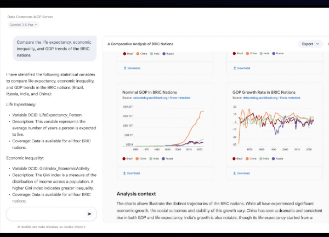Click 'Variable DCID: LifeExpectancy_Person' bullet
329x237 pixels.
point(47,115)
